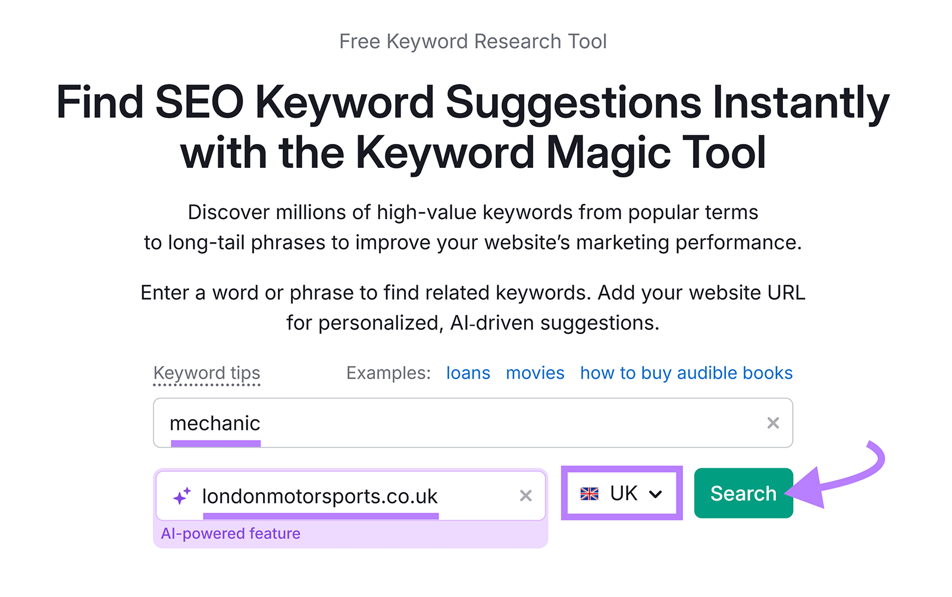This screenshot has height=597, width=952.
Task: Clear the londonmotorsports.co.uk URL field
Action: [x=526, y=495]
